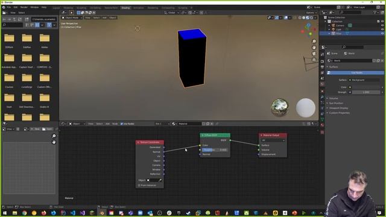Open the Slot 1 dropdown in the node editor
The image size is (386, 217).
pos(162,124)
